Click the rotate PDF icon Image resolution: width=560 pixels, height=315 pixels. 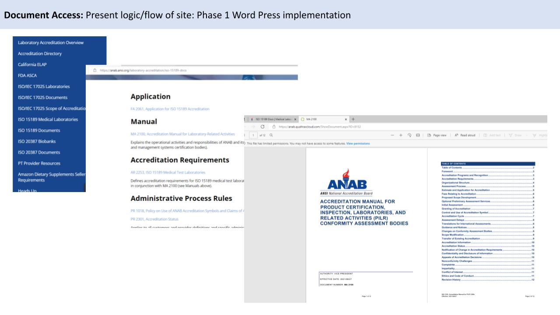[410, 135]
